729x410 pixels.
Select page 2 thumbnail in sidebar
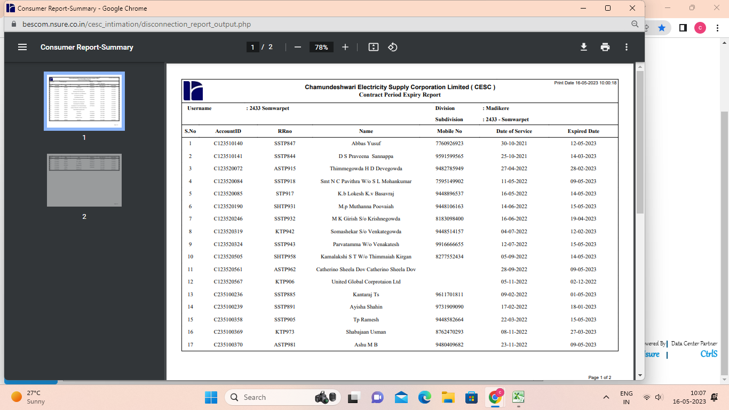[84, 180]
